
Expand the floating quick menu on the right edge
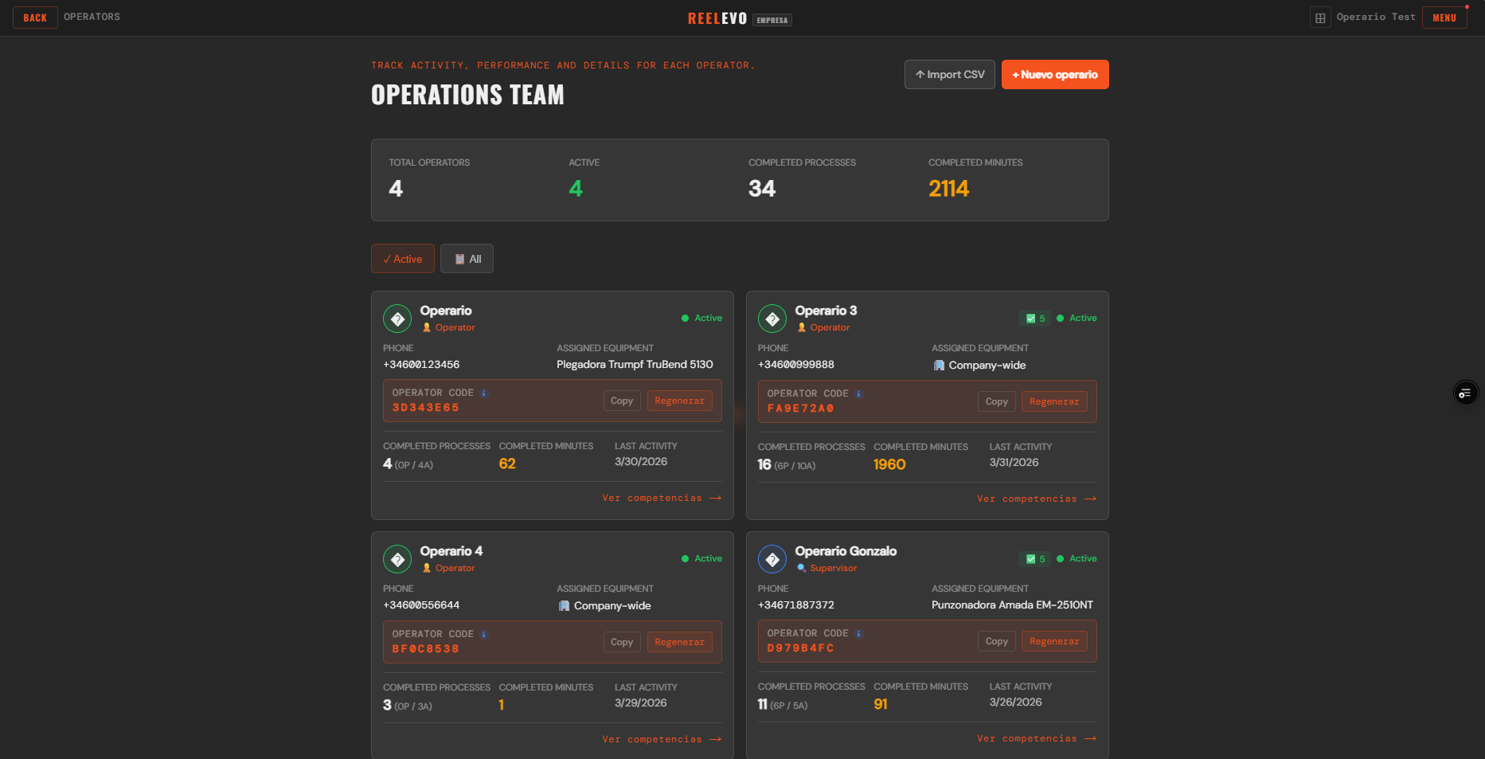(1466, 392)
